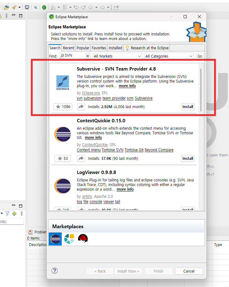229x287 pixels.
Task: Click the subversion tag link
Action: [92, 98]
